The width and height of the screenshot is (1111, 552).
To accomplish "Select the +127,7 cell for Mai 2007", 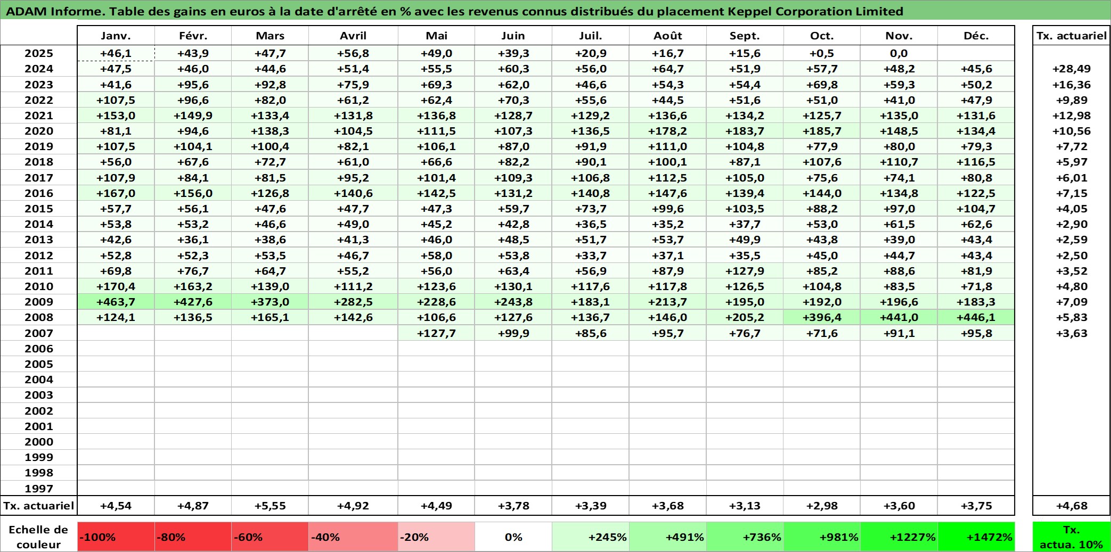I will coord(436,333).
